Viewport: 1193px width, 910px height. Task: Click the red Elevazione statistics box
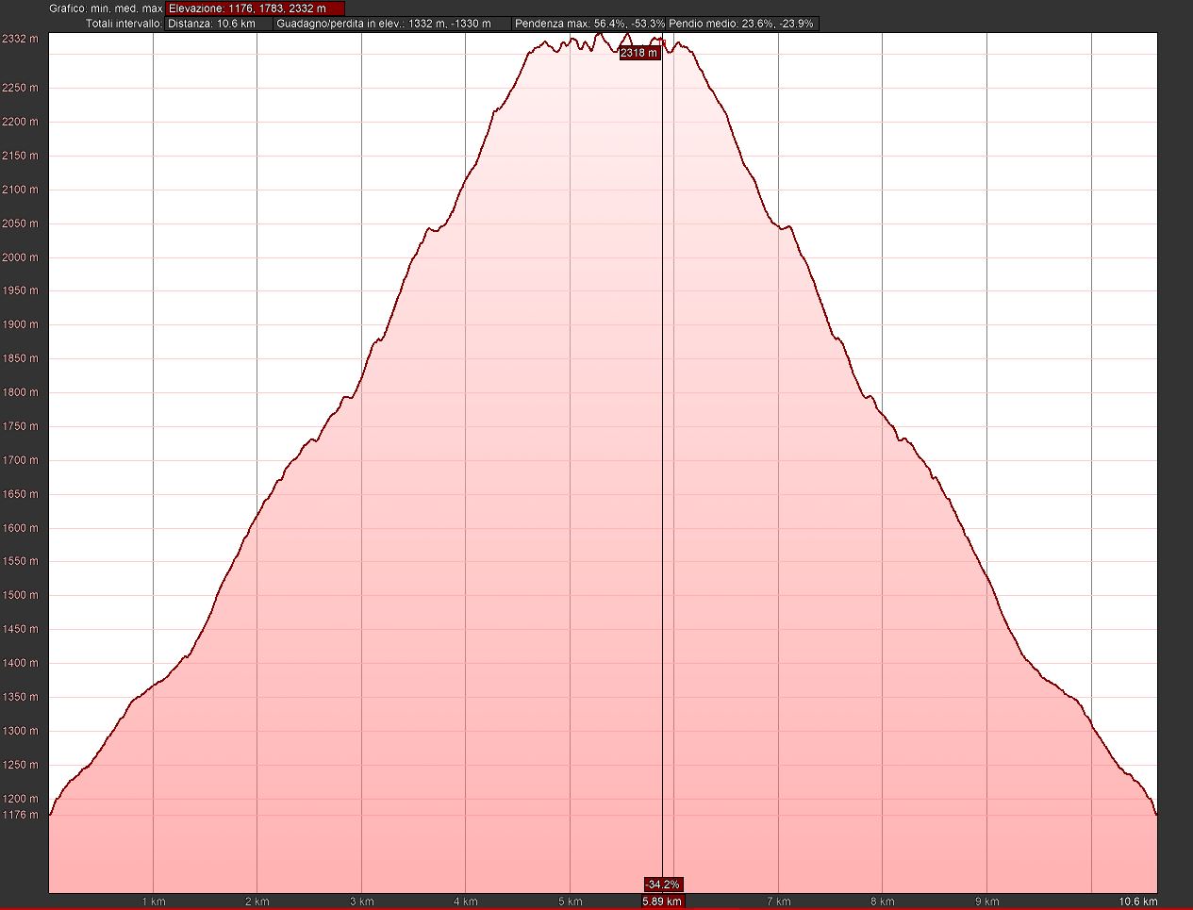pos(255,8)
